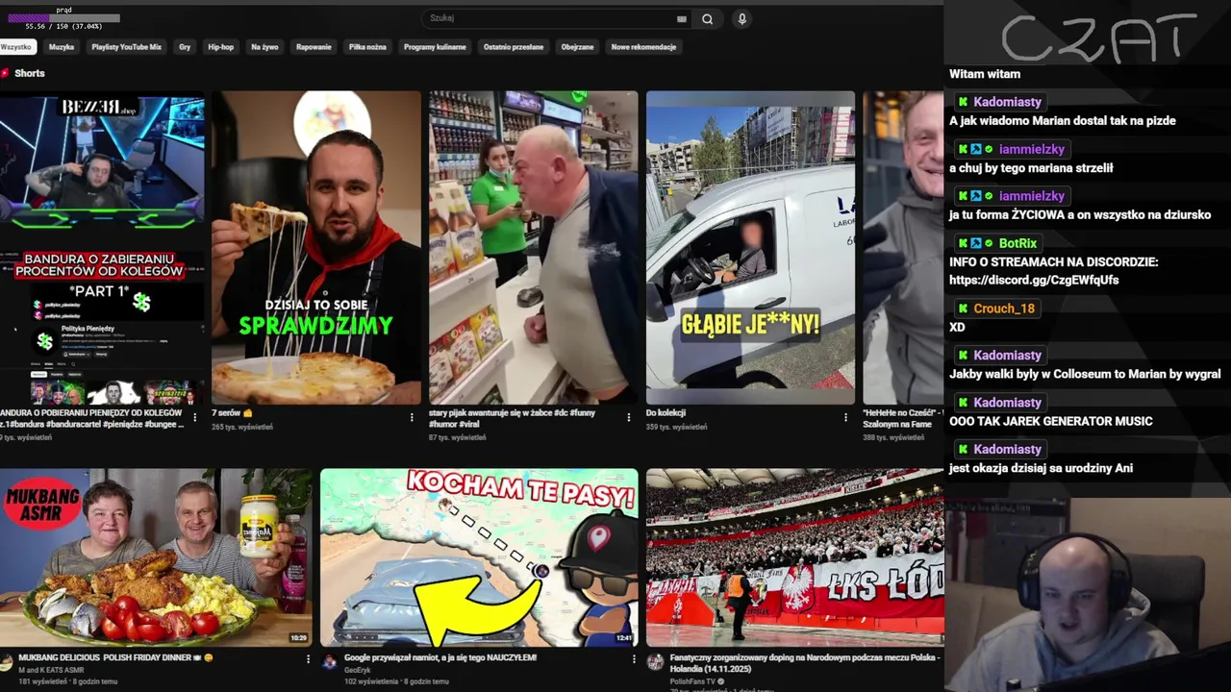Open 'Kocham te pasy' video thumbnail
The width and height of the screenshot is (1231, 692).
pyautogui.click(x=479, y=557)
